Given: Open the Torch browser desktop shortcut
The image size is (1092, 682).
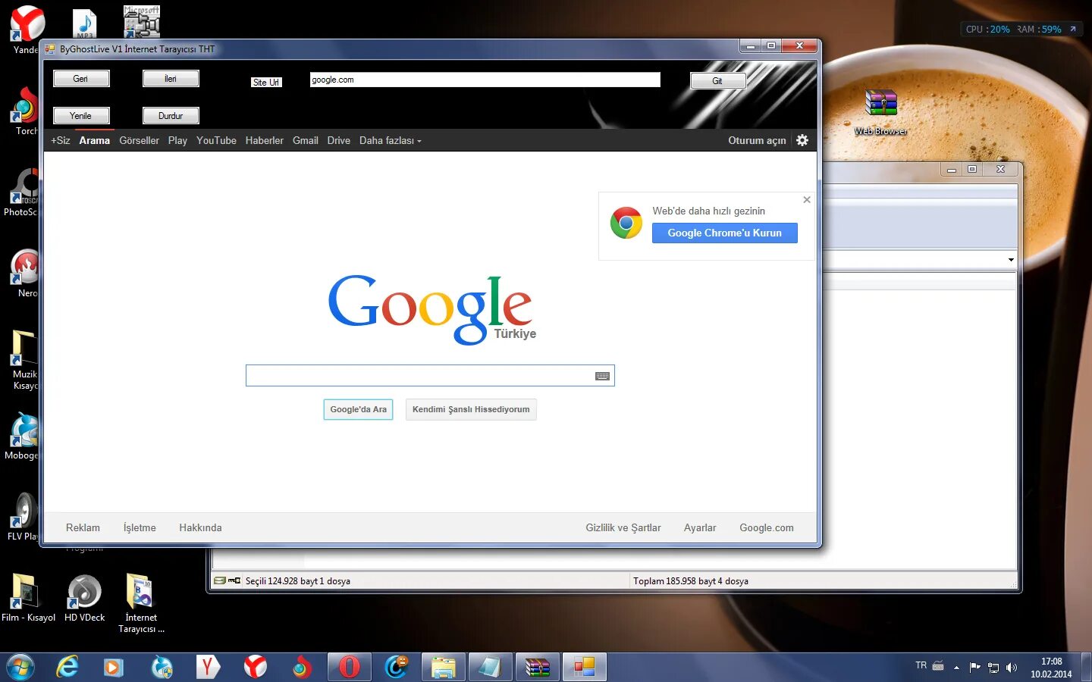Looking at the screenshot, I should 26,111.
